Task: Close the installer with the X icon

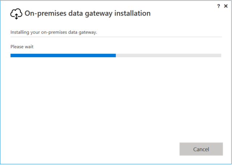Action: pyautogui.click(x=226, y=6)
